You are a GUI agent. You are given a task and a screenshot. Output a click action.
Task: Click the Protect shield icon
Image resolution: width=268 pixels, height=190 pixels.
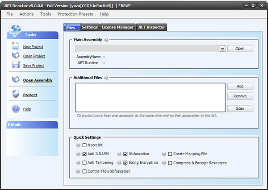[x=15, y=95]
